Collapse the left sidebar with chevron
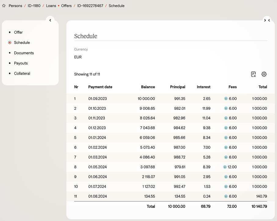 click(x=50, y=20)
